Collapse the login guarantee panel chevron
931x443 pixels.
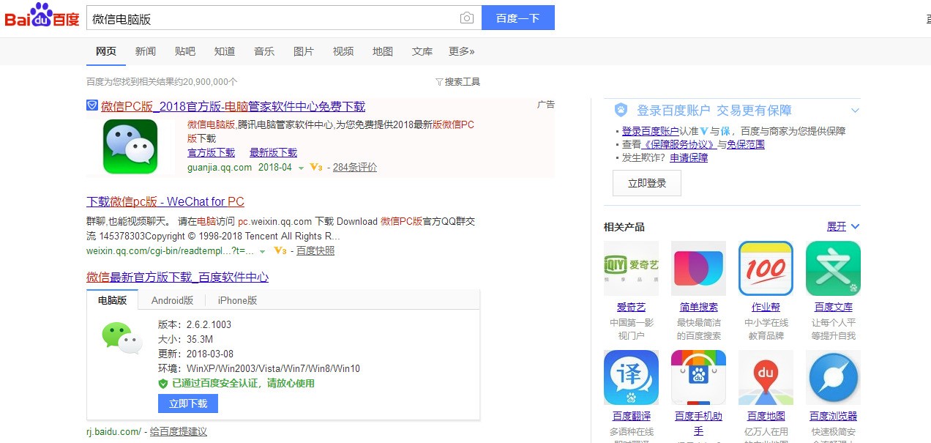pos(855,111)
